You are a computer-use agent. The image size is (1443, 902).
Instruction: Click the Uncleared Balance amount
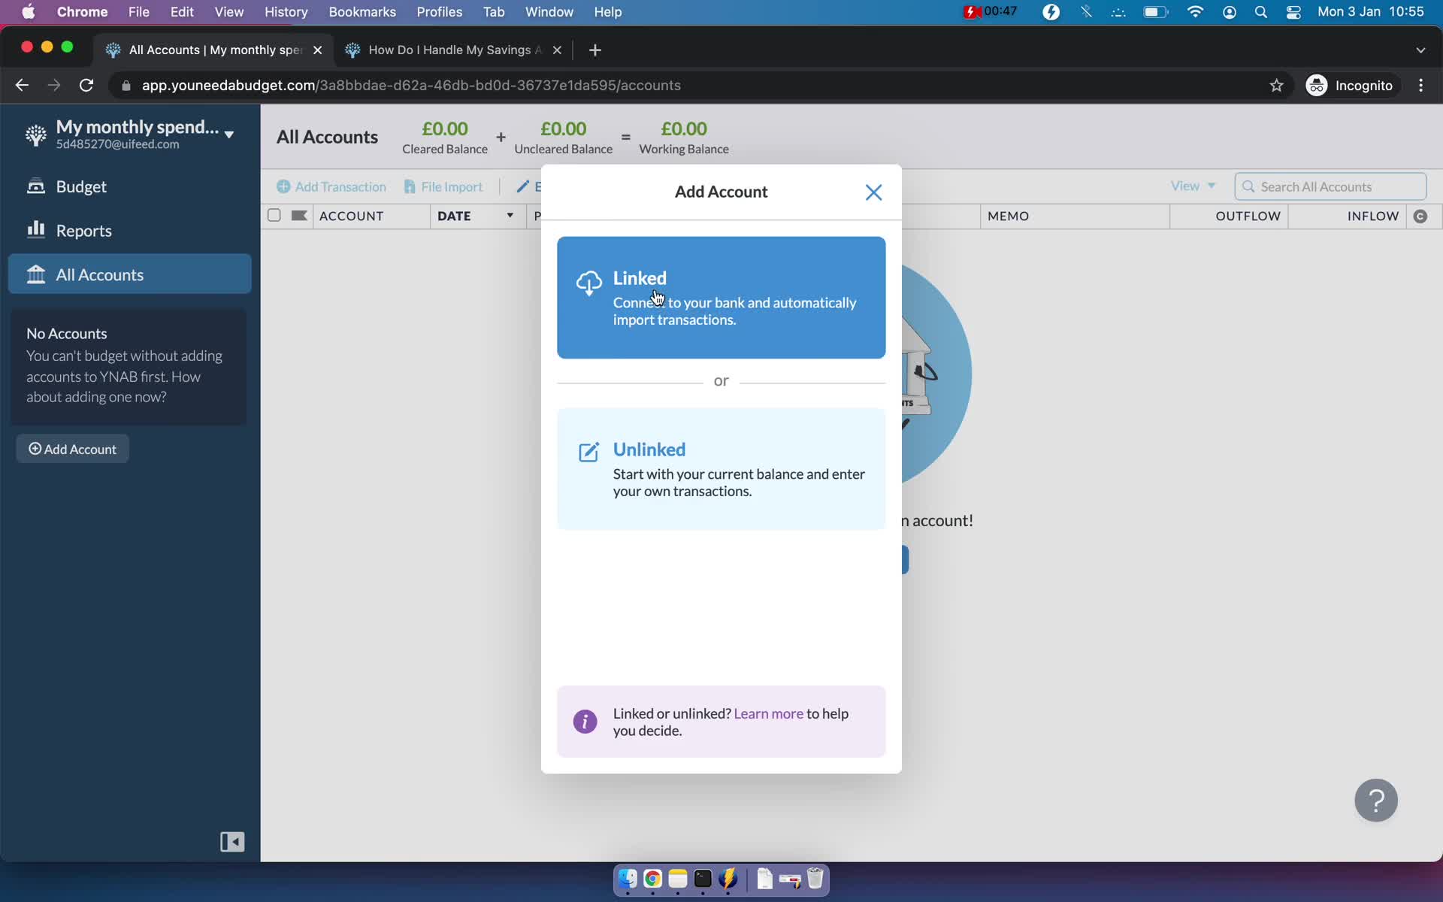pos(564,129)
